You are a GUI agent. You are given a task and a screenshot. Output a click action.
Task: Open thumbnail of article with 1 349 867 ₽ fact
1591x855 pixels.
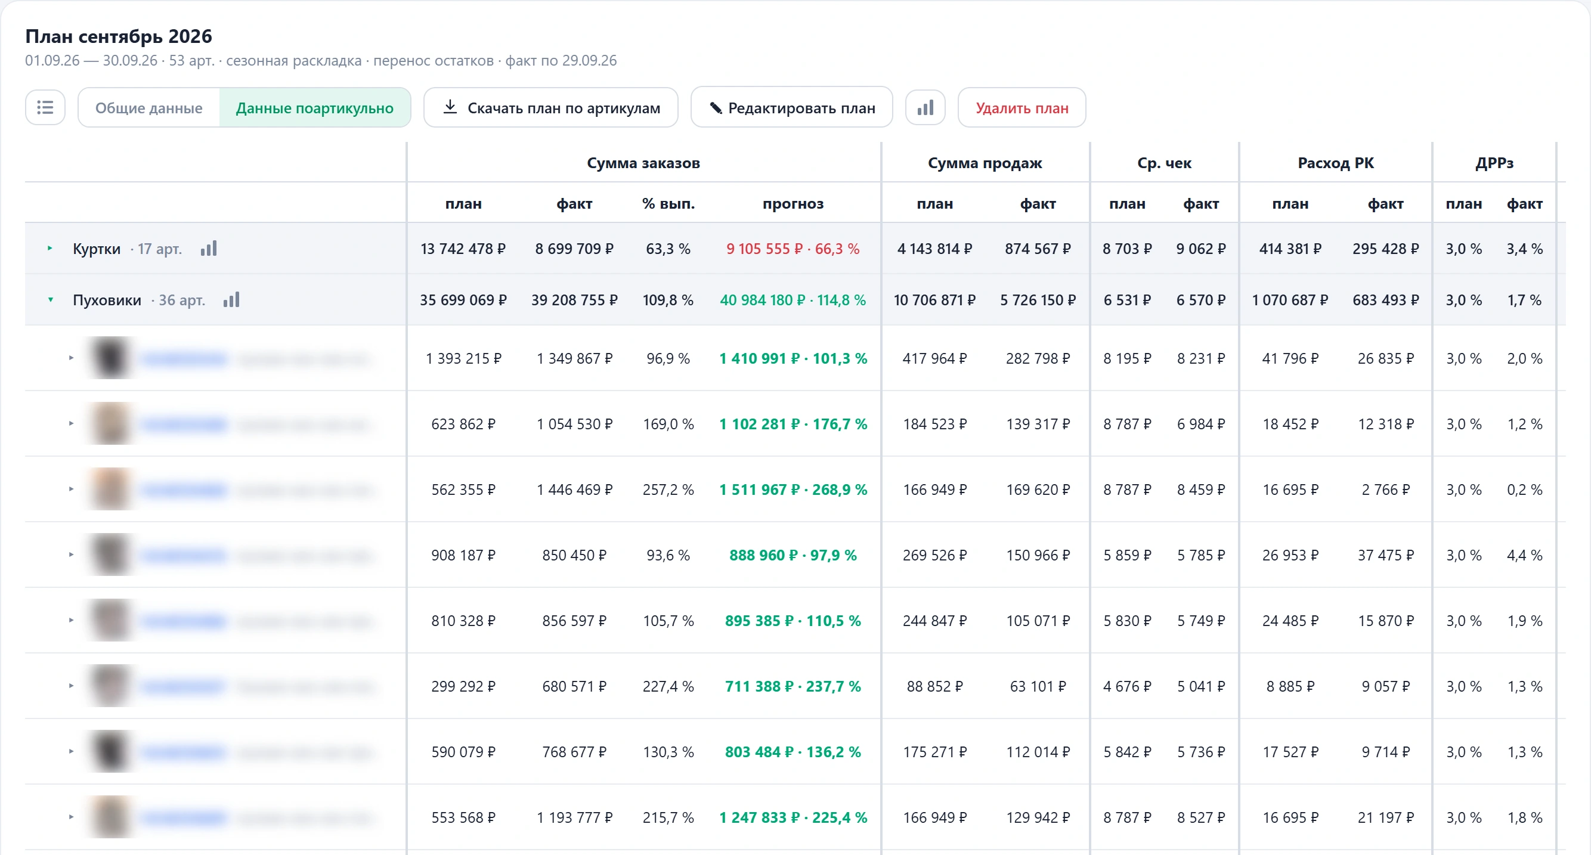(x=110, y=358)
